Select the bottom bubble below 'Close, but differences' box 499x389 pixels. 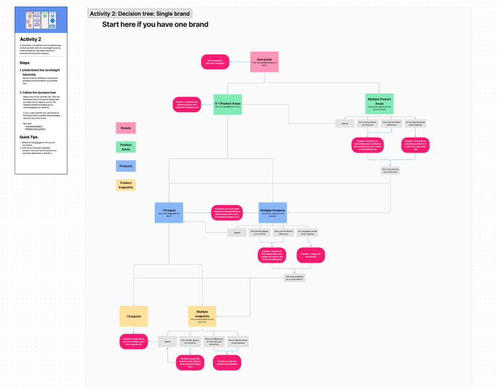[227, 363]
